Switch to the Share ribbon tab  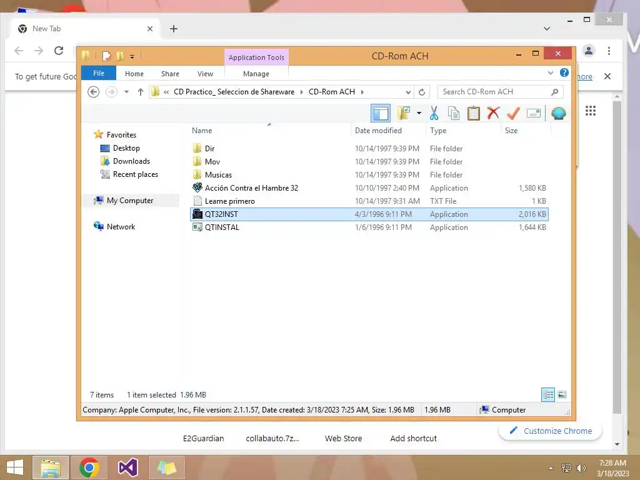170,74
